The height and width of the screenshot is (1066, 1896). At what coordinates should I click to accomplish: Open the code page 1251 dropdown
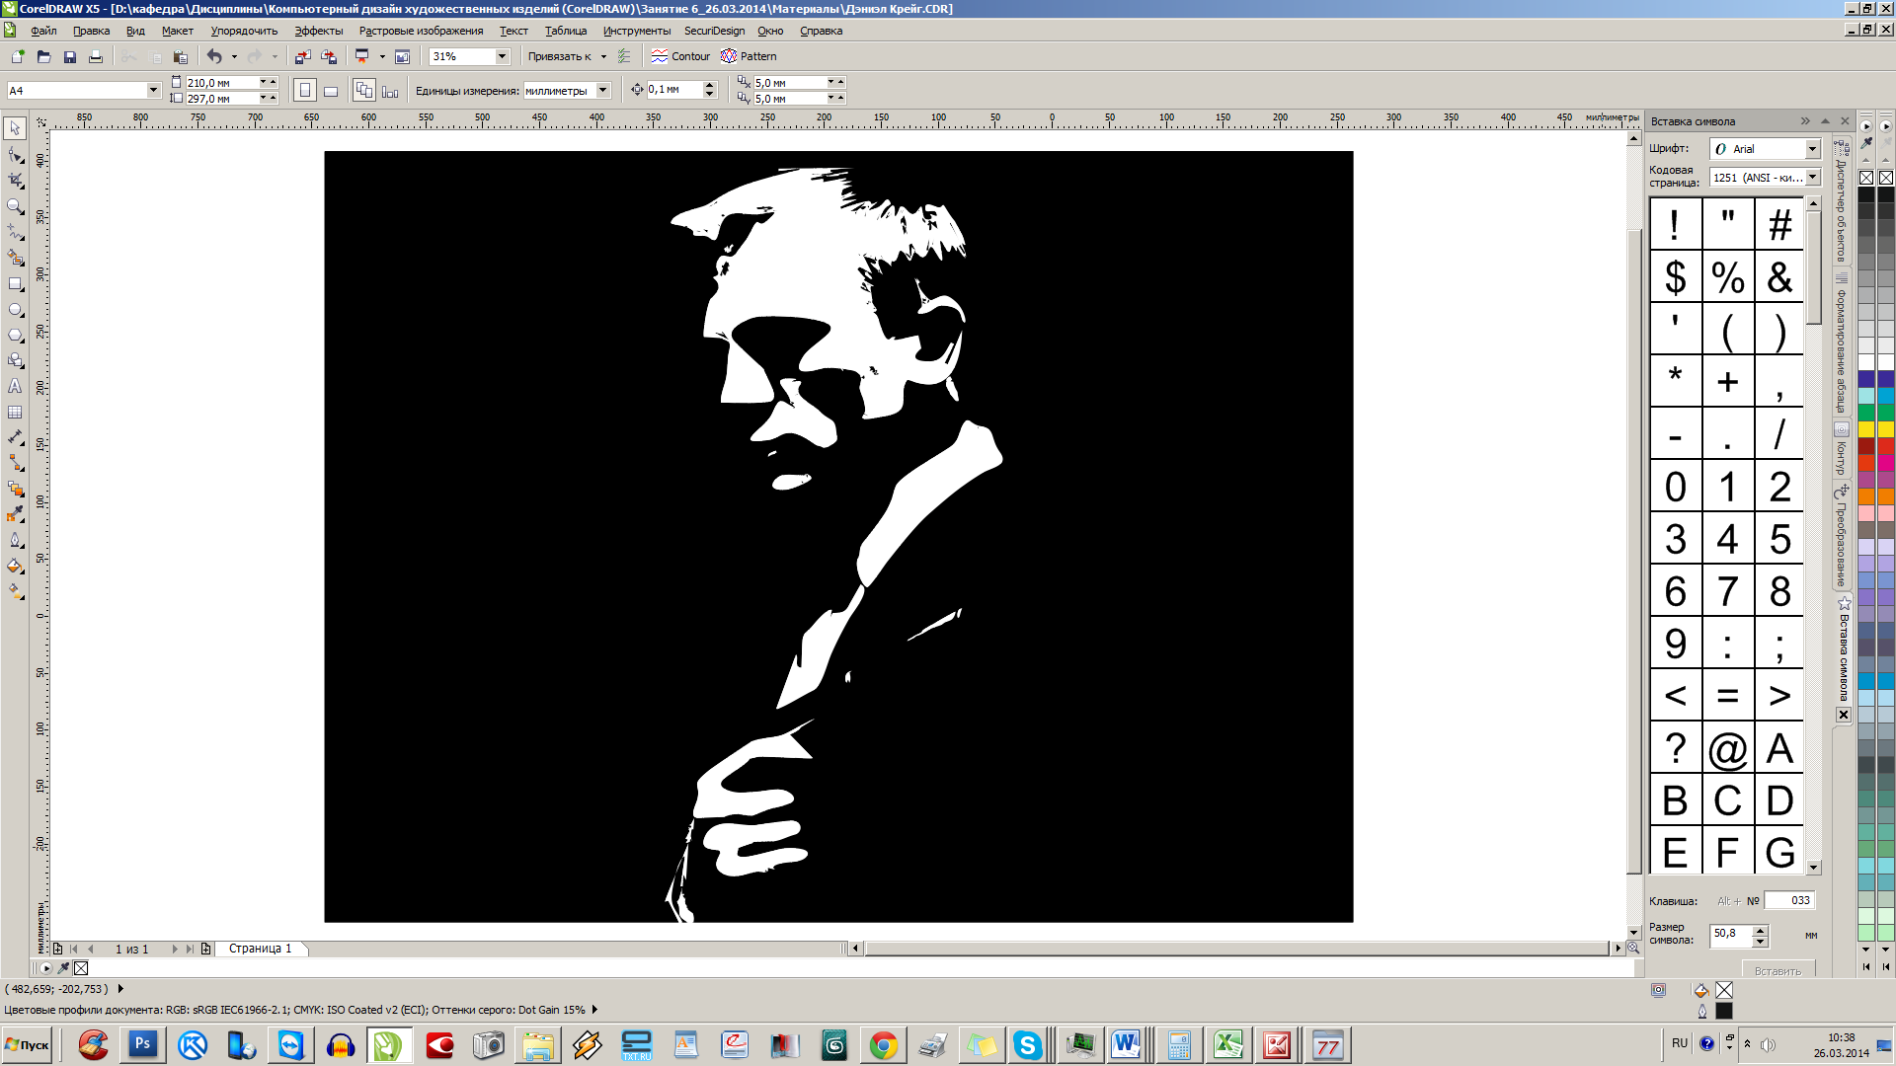pos(1812,178)
